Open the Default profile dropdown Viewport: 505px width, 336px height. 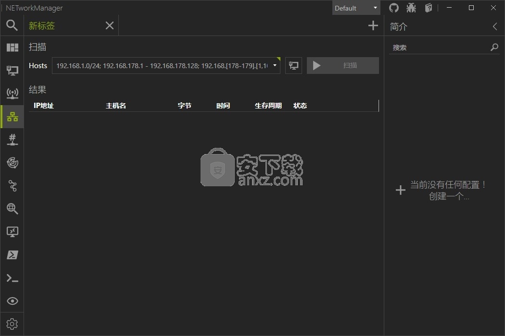tap(356, 8)
